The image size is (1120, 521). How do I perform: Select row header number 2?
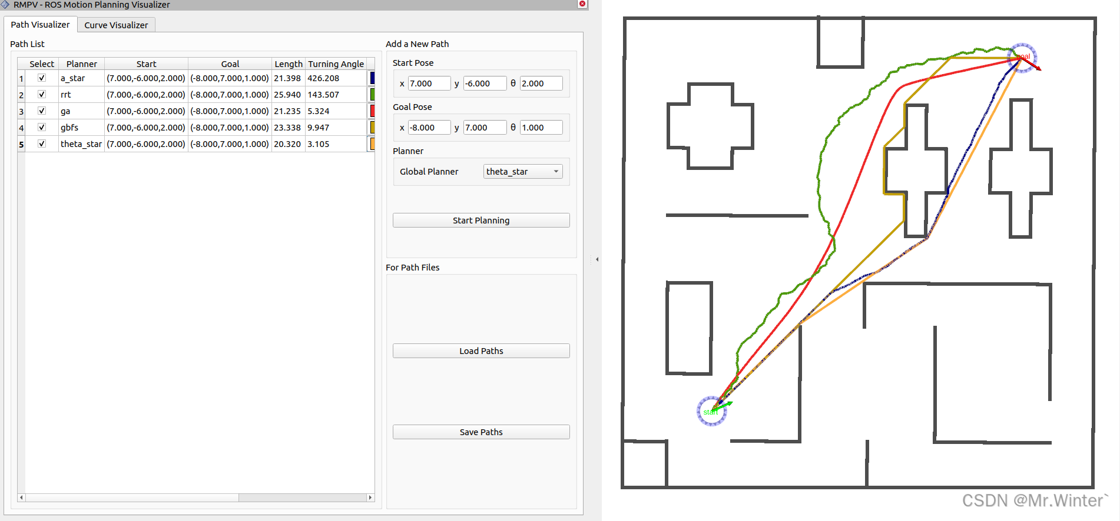(x=21, y=95)
